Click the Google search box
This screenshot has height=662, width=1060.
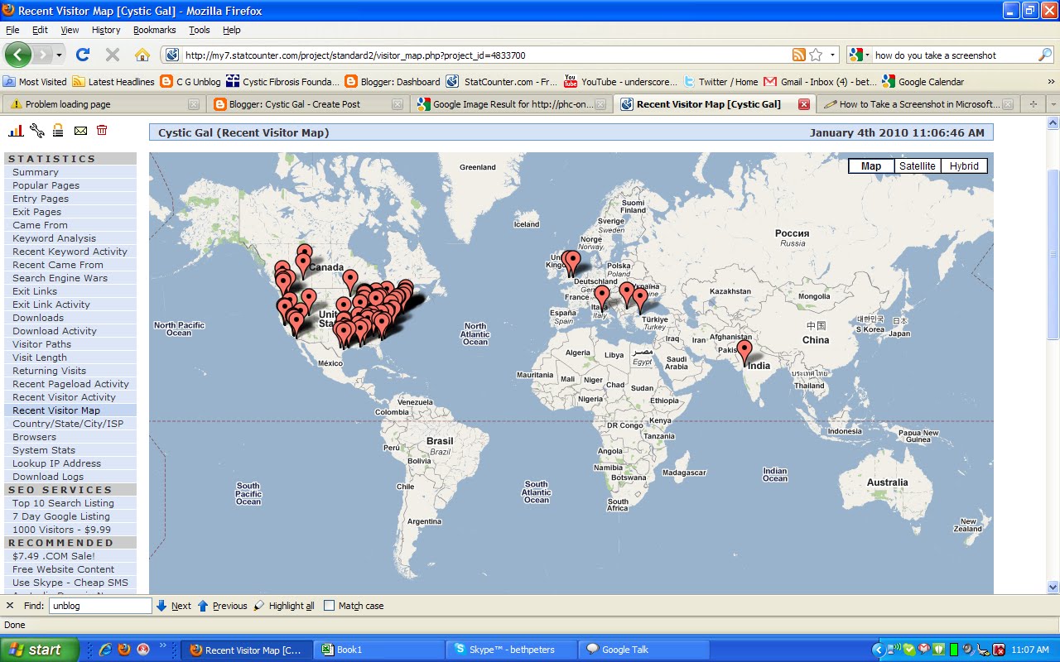point(955,55)
